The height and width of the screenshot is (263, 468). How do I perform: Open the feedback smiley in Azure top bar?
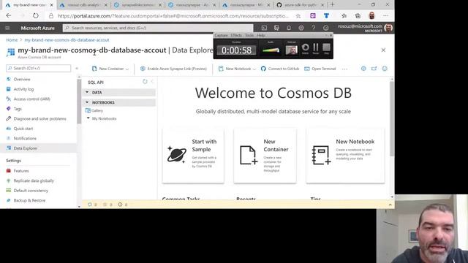pos(325,28)
